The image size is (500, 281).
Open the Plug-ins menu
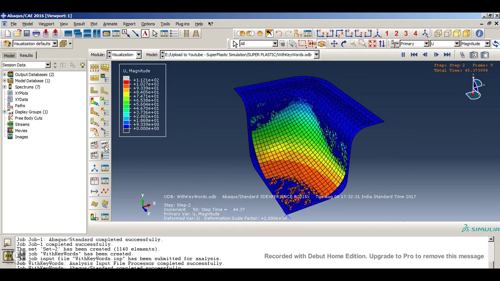(182, 24)
